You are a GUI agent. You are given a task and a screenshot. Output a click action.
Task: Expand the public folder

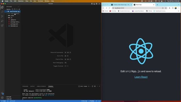click(x=13, y=16)
